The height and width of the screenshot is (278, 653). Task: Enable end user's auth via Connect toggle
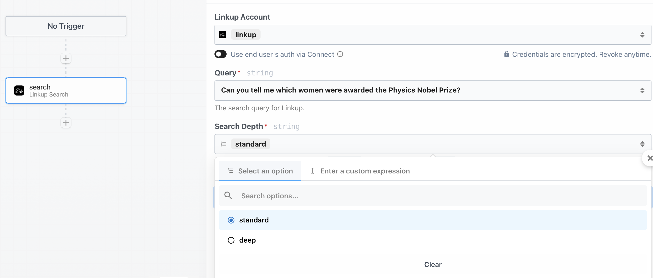pos(221,54)
